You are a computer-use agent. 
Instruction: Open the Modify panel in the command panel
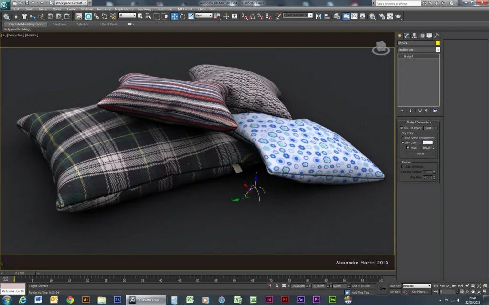pos(407,35)
